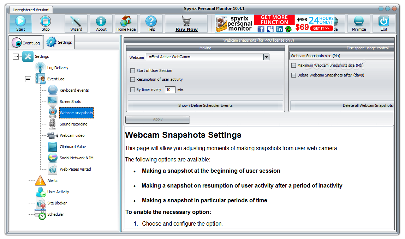This screenshot has height=239, width=405.
Task: Click the Stop monitoring icon
Action: (x=46, y=21)
